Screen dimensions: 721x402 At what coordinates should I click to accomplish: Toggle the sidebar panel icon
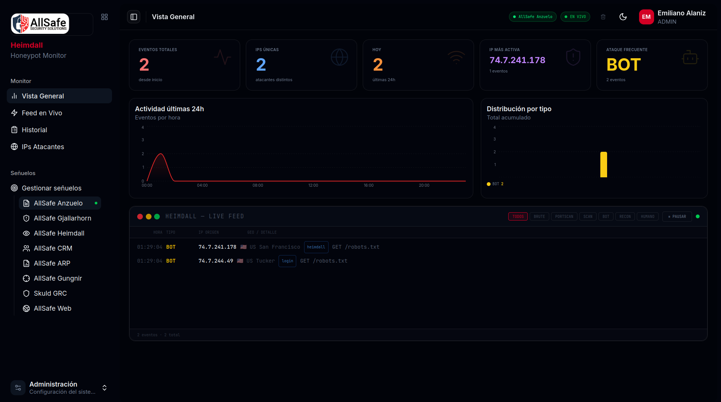pyautogui.click(x=133, y=17)
